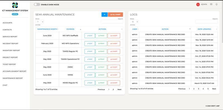Open chart for TAMSS Regular PC
The width and height of the screenshot is (223, 110).
point(114,51)
